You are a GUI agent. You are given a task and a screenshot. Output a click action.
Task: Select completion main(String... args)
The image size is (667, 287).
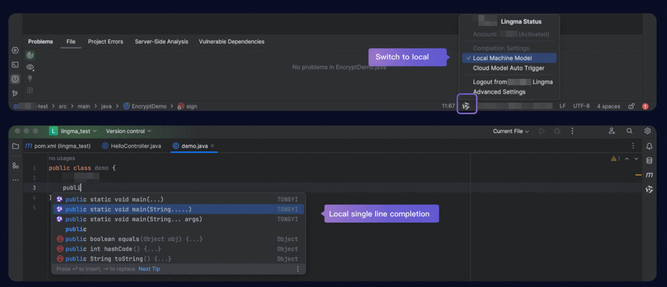[178, 219]
